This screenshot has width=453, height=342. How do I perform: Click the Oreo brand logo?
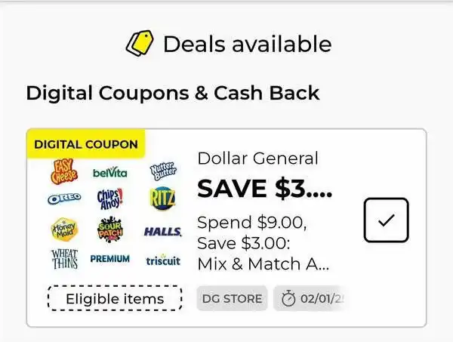(x=64, y=199)
